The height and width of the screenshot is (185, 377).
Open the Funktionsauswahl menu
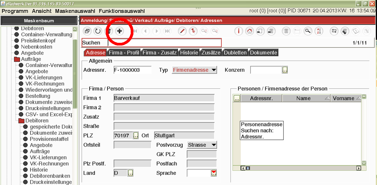(x=122, y=11)
